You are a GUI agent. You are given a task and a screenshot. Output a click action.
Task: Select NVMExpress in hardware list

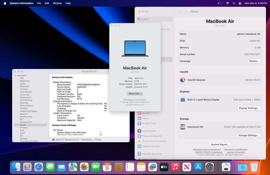(x=26, y=117)
